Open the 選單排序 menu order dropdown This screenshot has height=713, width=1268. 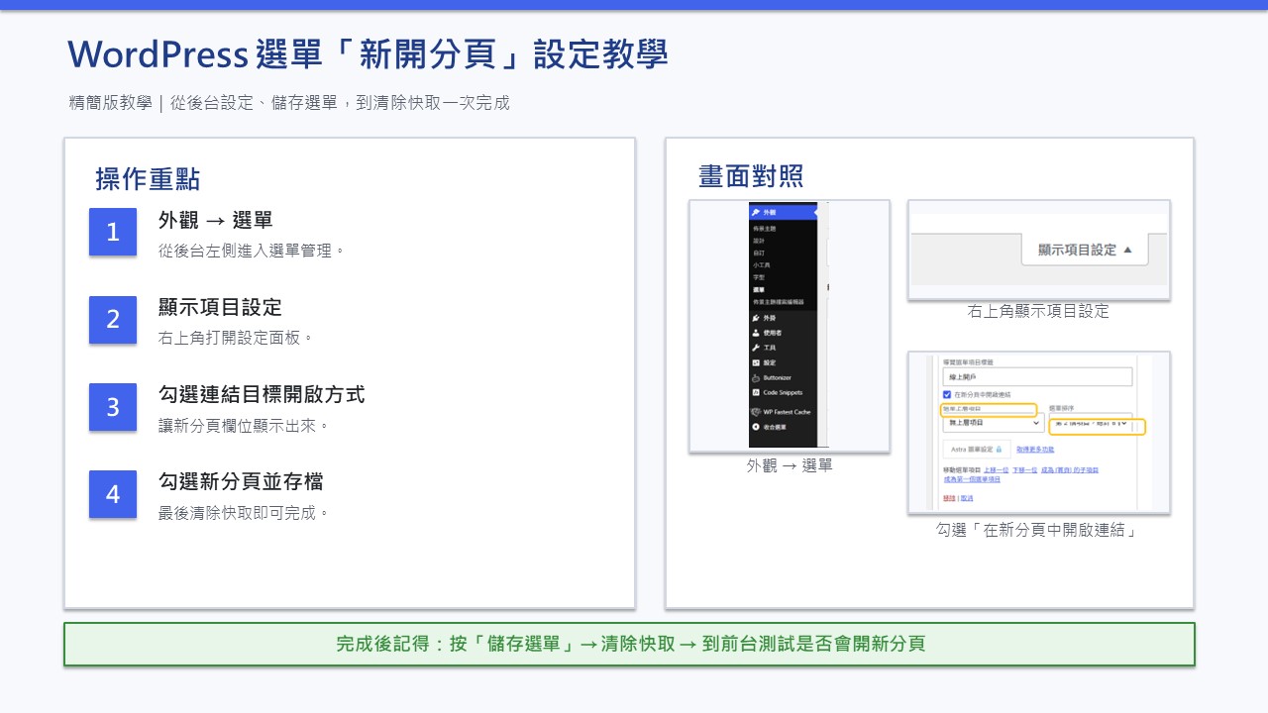coord(1091,423)
